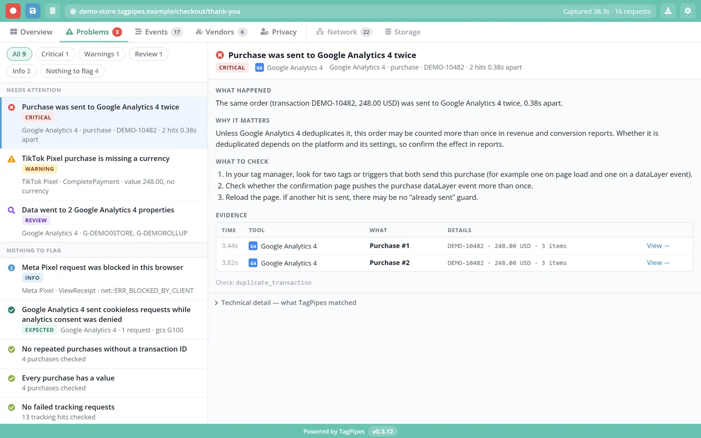Select No repeated purchases without a transaction ID
This screenshot has height=438, width=701.
(x=104, y=354)
